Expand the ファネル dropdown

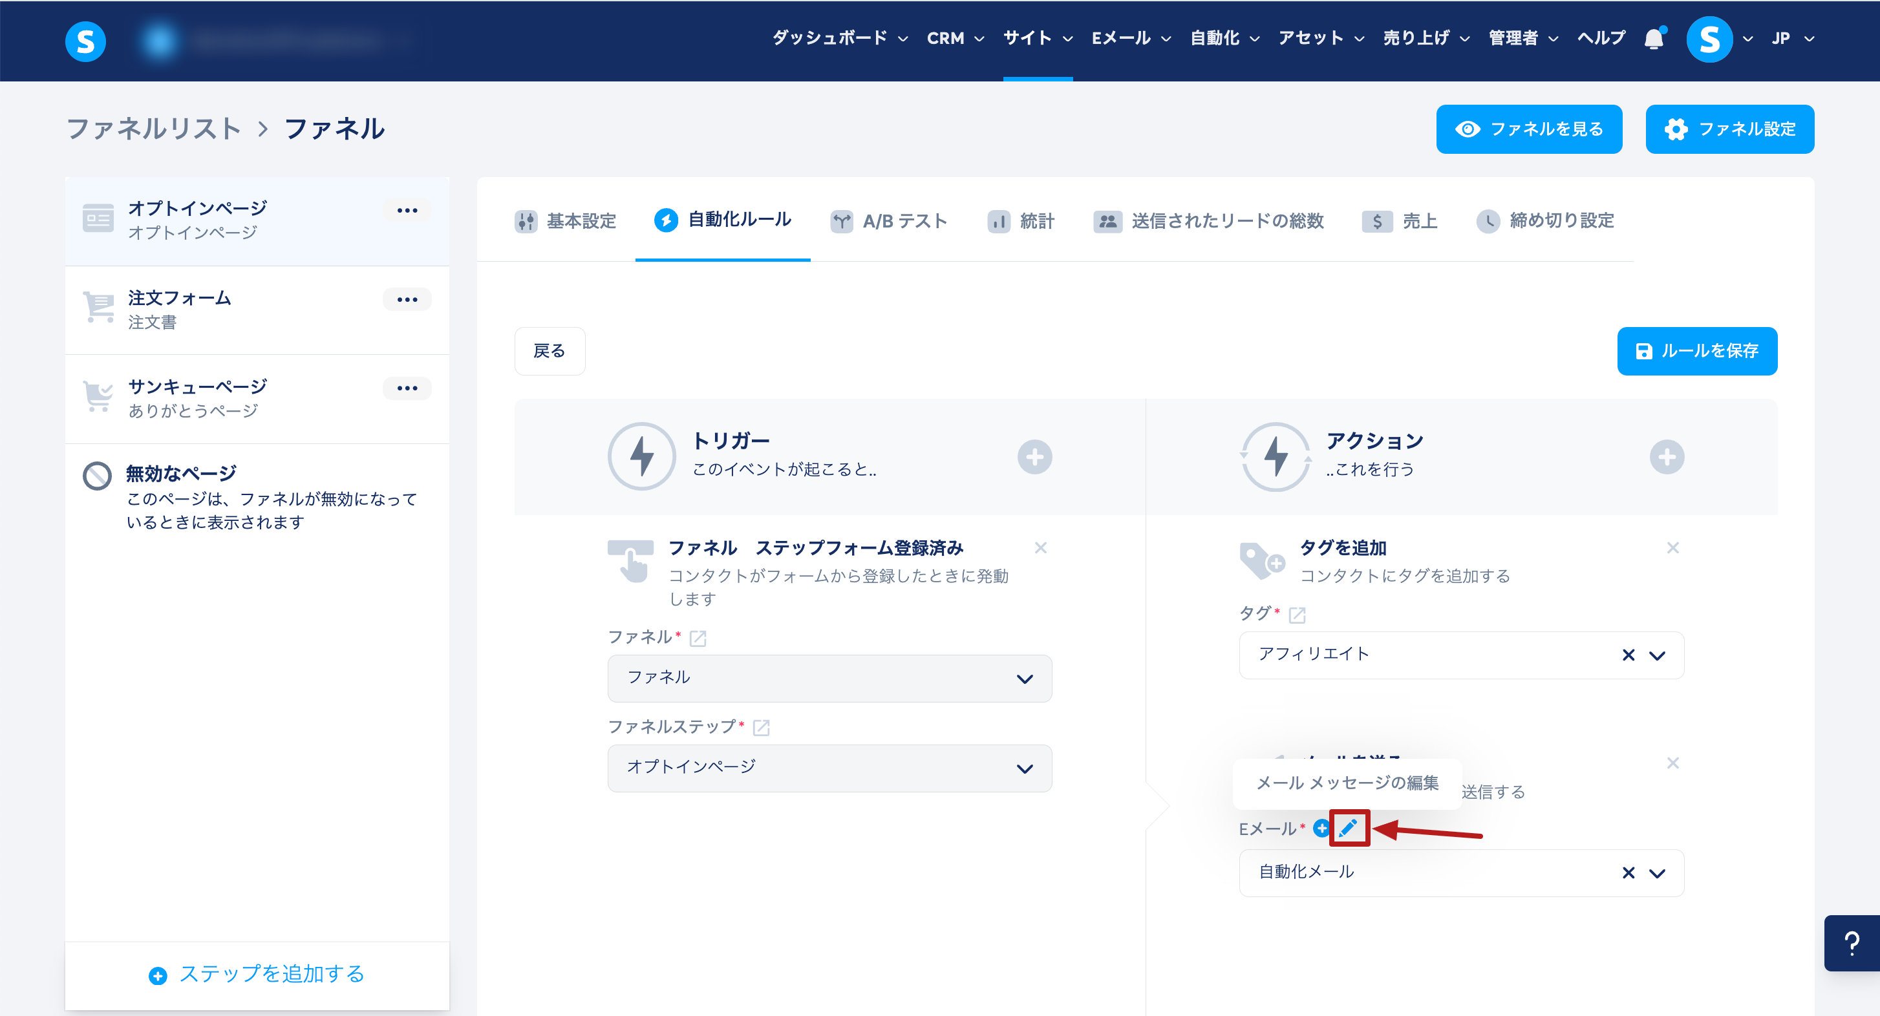tap(1024, 679)
